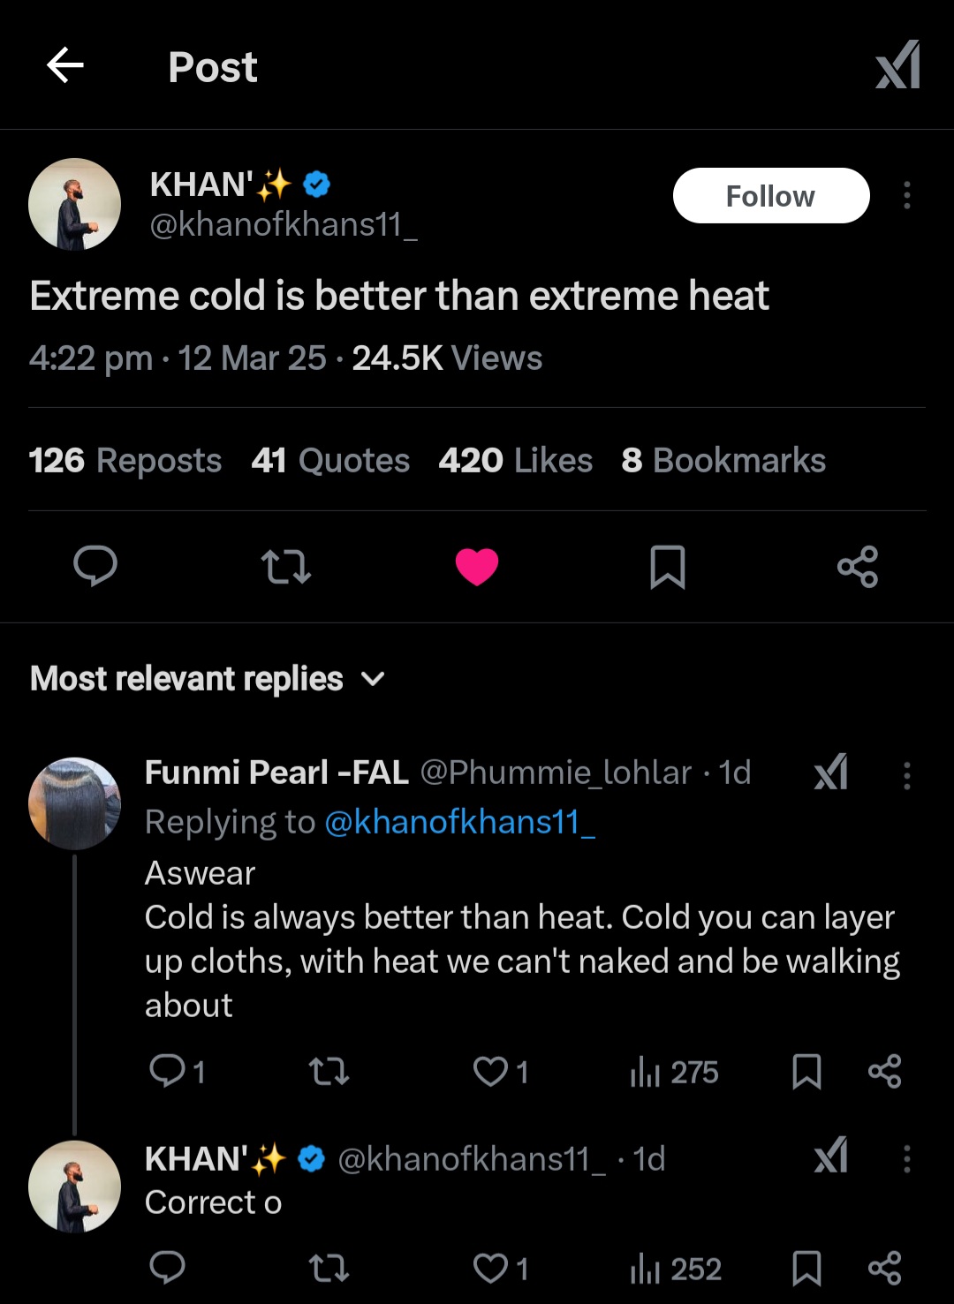This screenshot has width=954, height=1304.
Task: Open the @khanofkhans11_ mention link
Action: point(459,822)
